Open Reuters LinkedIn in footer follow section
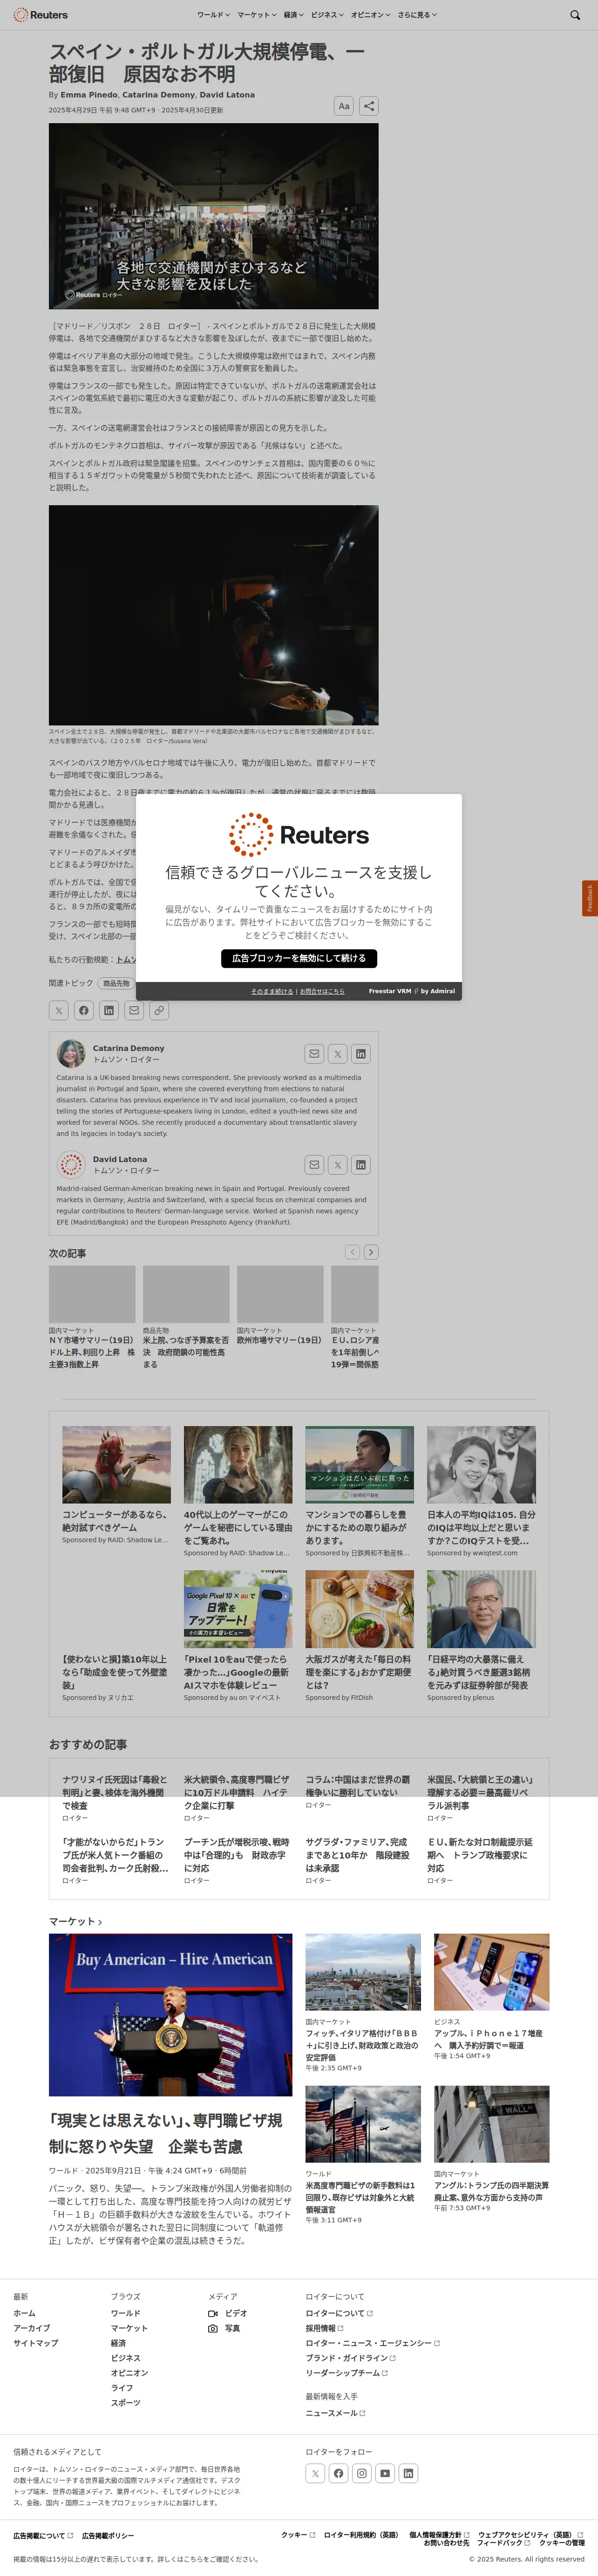The width and height of the screenshot is (598, 2576). tap(408, 2473)
